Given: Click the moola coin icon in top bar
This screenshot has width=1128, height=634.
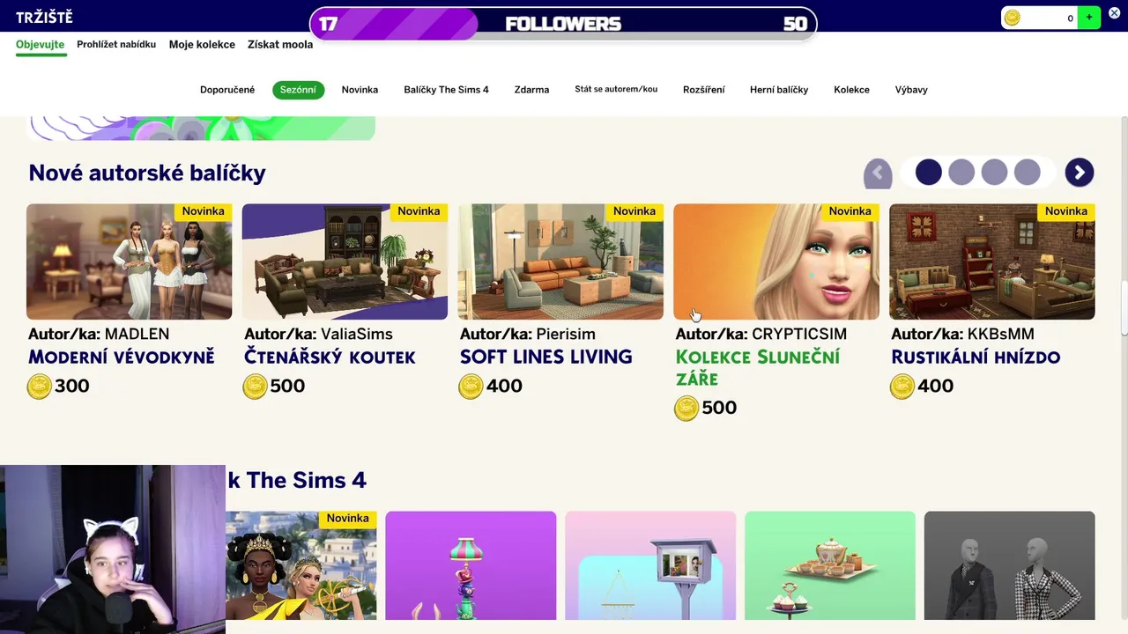Looking at the screenshot, I should tap(1013, 18).
